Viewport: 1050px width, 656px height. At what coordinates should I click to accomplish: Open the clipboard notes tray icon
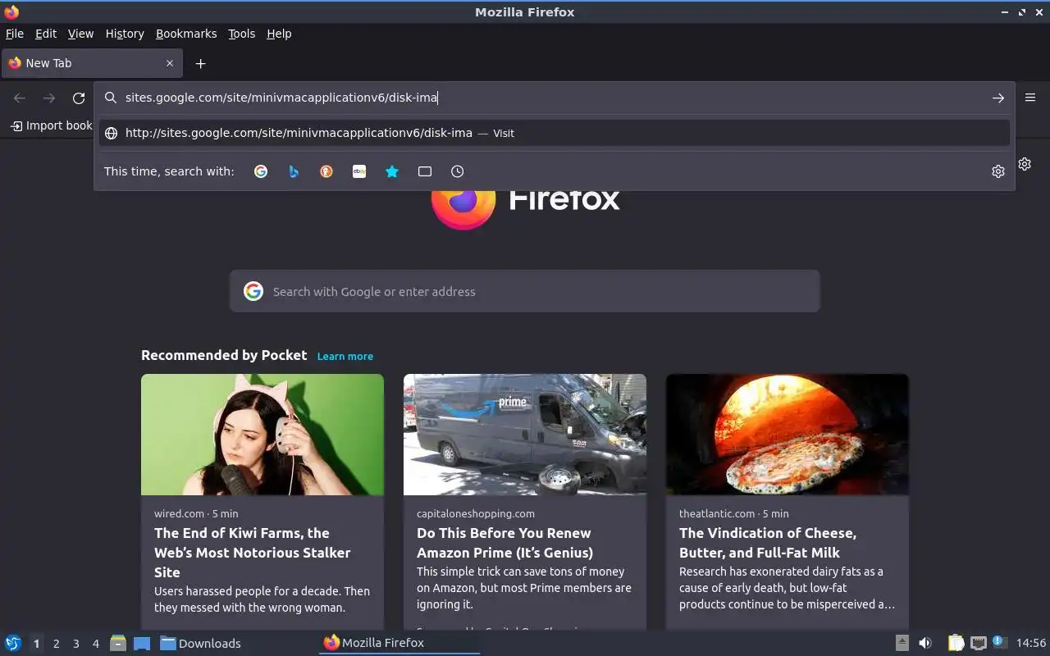956,643
